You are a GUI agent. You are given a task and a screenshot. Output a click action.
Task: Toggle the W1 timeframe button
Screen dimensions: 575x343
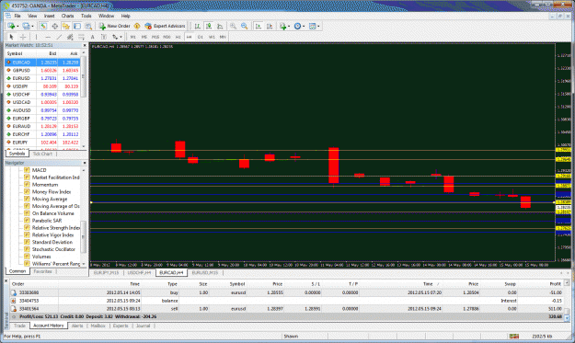[x=212, y=37]
